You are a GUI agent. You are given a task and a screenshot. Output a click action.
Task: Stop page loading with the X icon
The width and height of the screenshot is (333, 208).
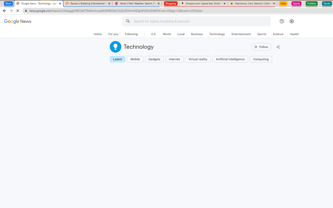tap(17, 11)
